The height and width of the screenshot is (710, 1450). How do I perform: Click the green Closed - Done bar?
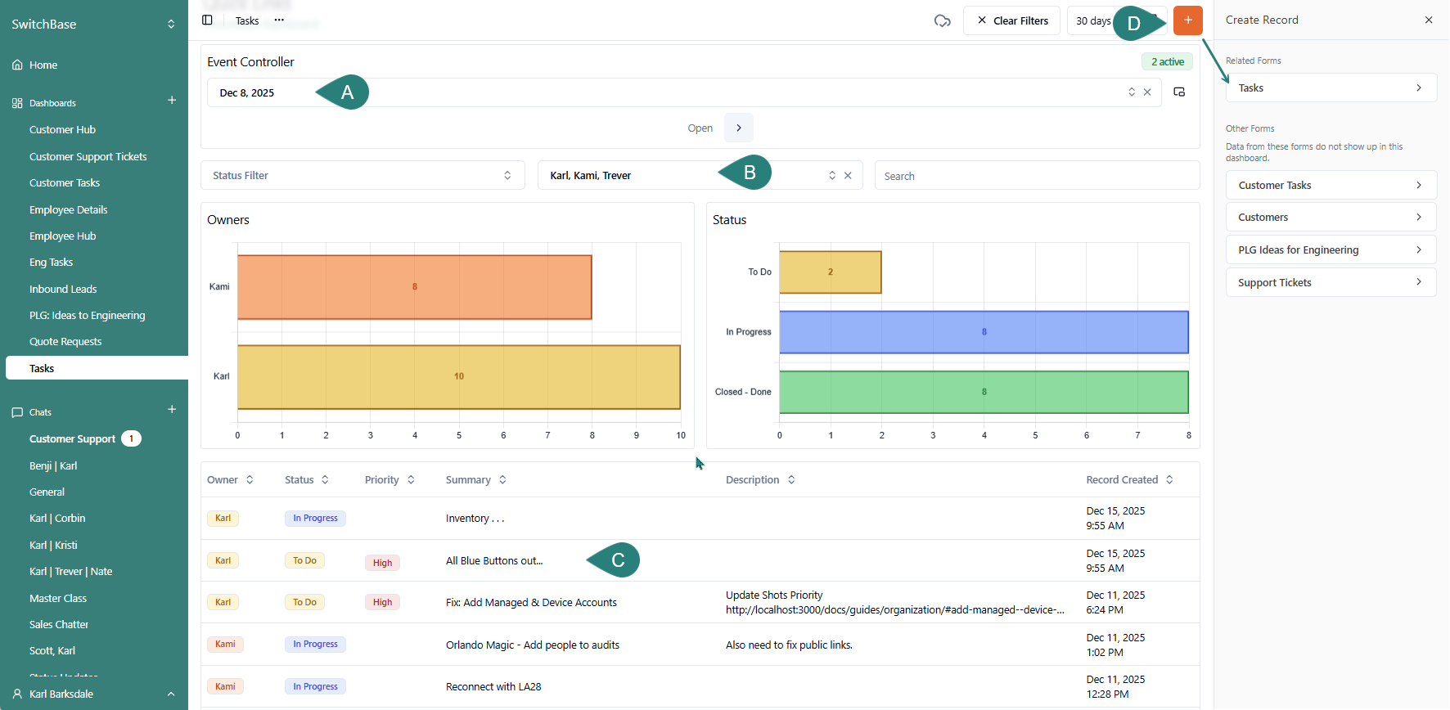(983, 393)
